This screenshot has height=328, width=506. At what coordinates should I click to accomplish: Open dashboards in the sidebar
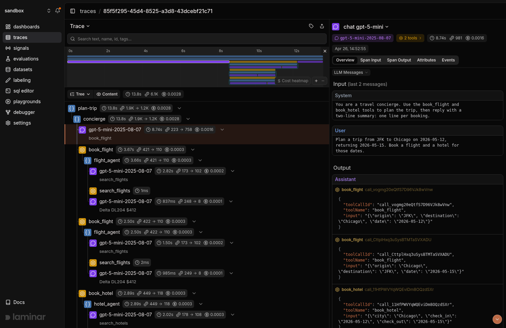coord(32,27)
